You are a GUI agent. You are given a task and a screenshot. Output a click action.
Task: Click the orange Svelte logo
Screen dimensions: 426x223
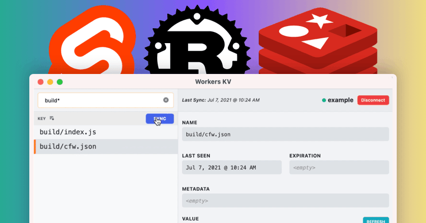[x=92, y=41]
